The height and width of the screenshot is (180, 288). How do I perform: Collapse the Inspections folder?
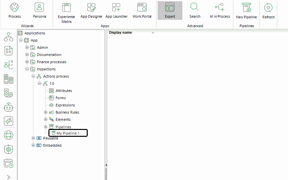click(27, 69)
